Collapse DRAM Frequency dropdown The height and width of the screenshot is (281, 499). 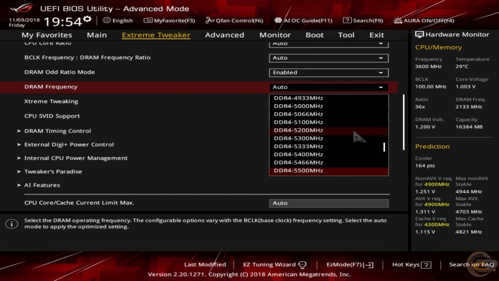click(329, 87)
